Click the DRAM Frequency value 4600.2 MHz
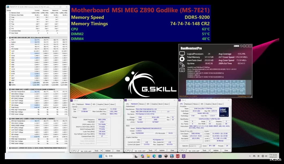 tap(102, 120)
